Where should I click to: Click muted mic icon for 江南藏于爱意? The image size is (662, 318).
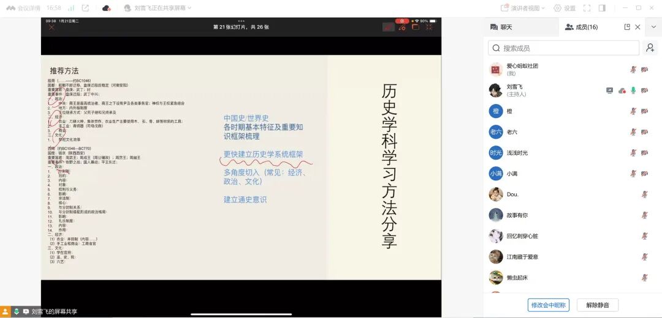click(x=645, y=256)
